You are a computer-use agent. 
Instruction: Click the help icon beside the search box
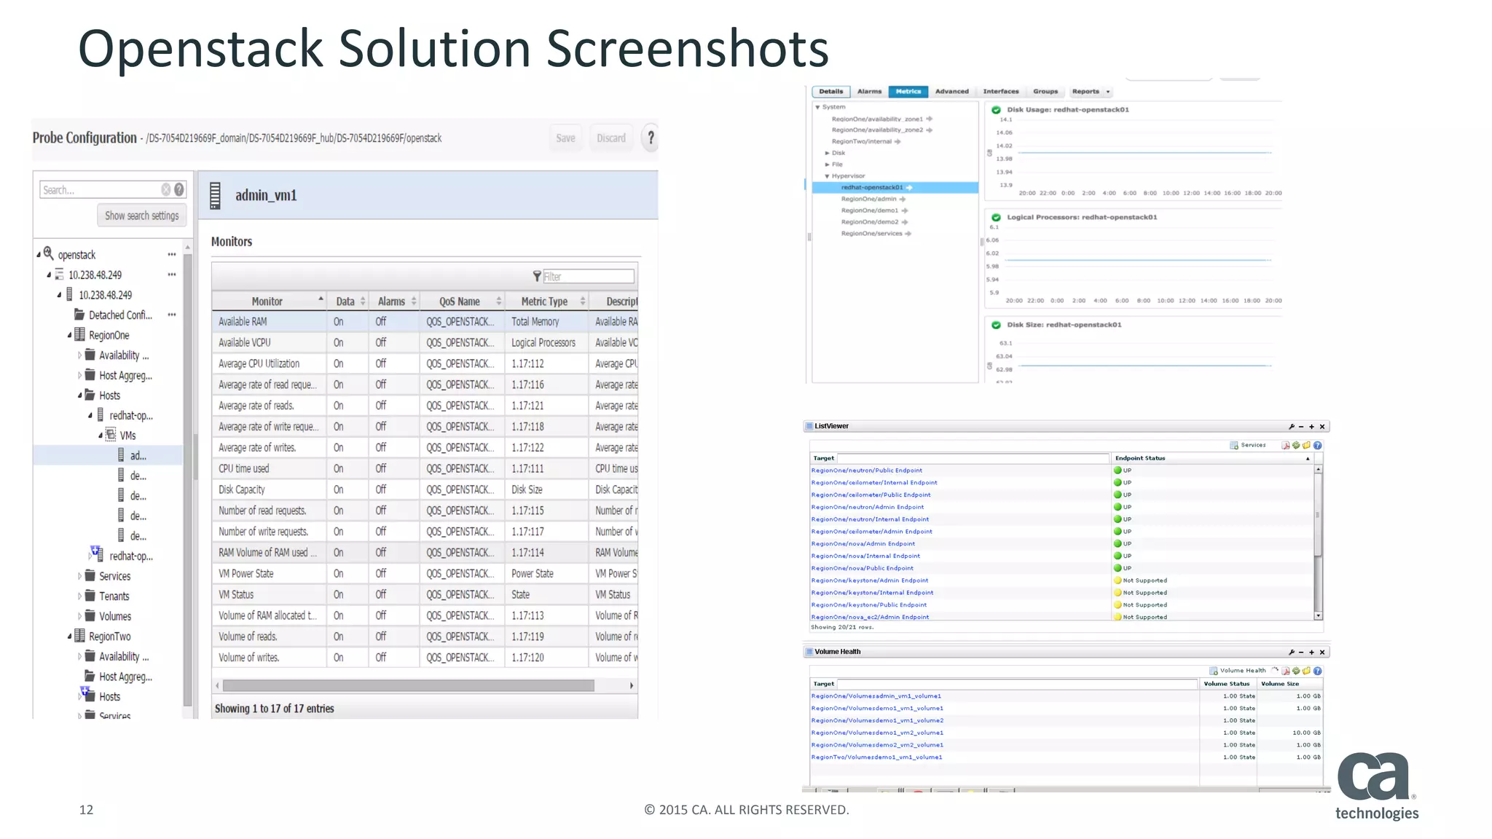click(x=179, y=189)
